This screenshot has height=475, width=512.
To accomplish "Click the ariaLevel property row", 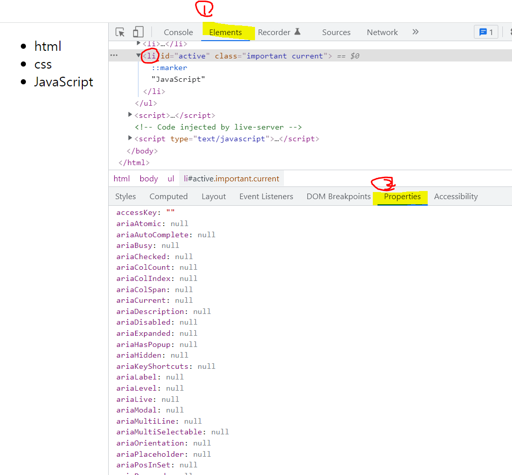I will point(150,389).
